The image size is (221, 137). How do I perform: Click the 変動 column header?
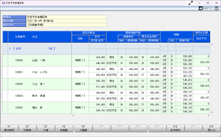[80, 39]
